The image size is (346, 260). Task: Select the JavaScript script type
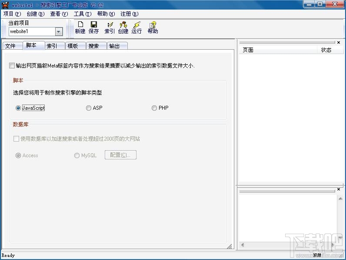pyautogui.click(x=18, y=108)
